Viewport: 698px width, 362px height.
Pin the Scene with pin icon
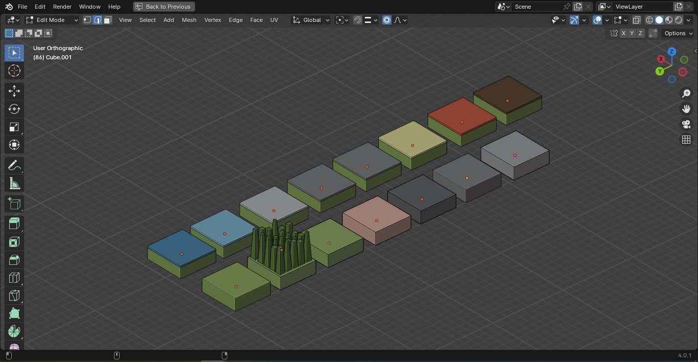coord(566,7)
